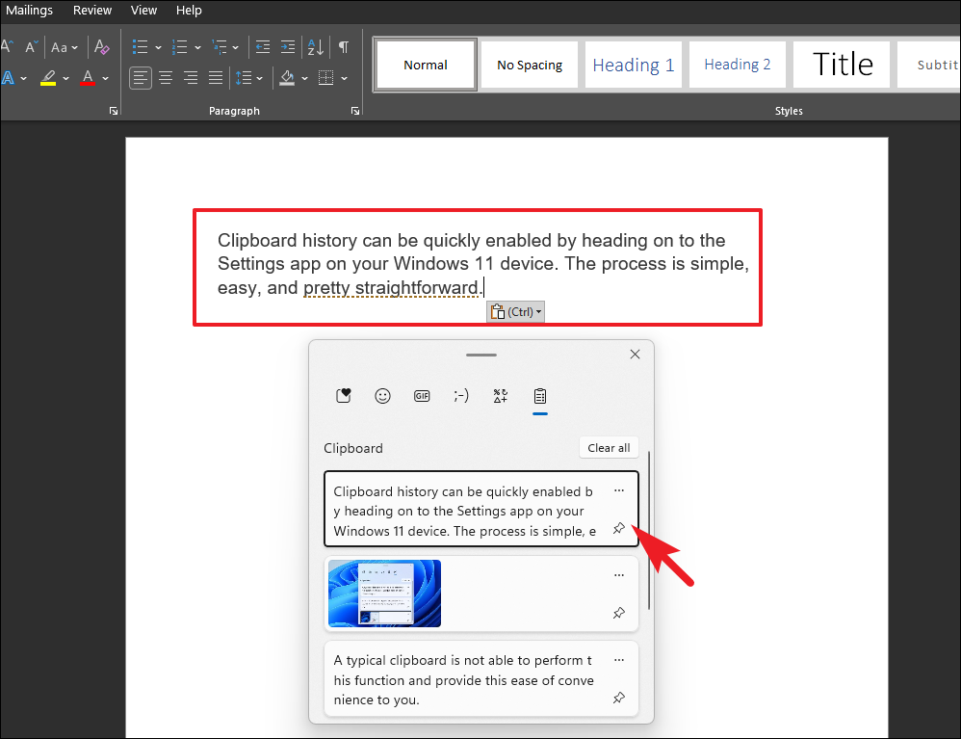Select the Clear All Formatting icon

point(101,47)
